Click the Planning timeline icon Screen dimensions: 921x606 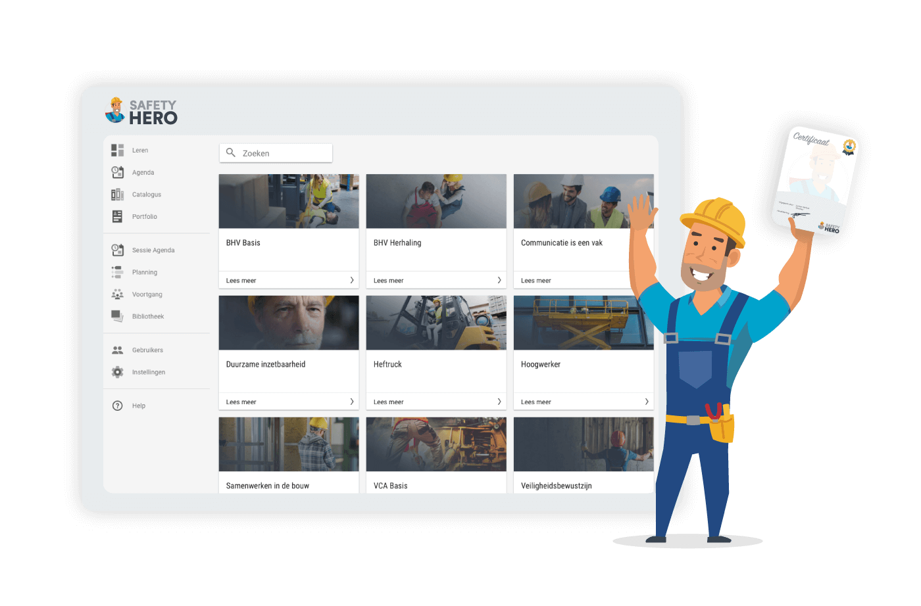coord(117,272)
